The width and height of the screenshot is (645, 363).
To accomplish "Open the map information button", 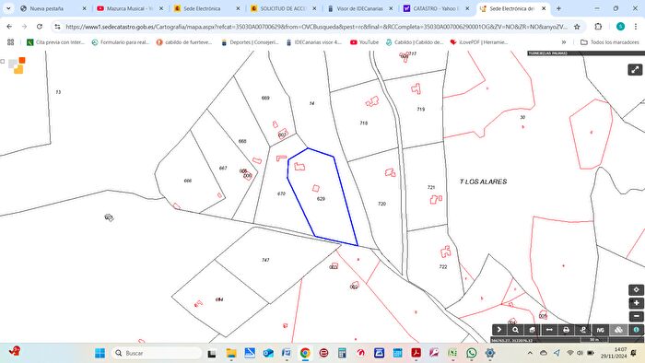I will click(636, 330).
